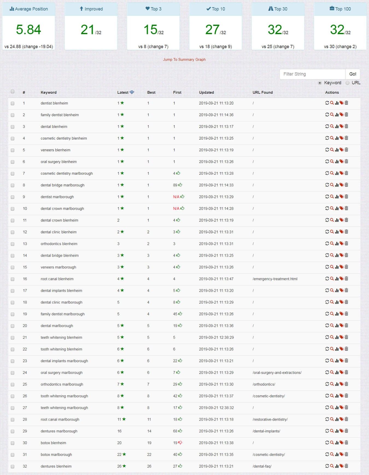Tick the select-all checkbox in table header
The width and height of the screenshot is (369, 475).
click(13, 92)
